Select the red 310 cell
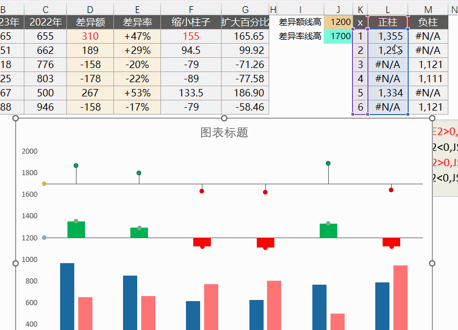Viewport: 458px width, 330px height. coord(90,36)
